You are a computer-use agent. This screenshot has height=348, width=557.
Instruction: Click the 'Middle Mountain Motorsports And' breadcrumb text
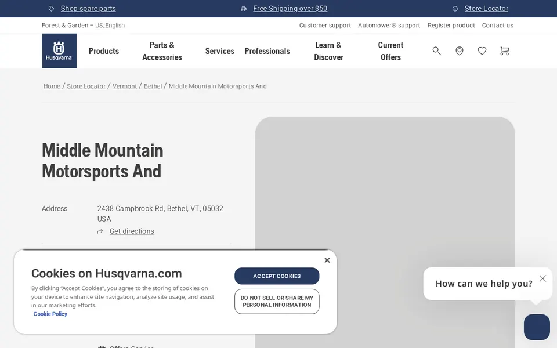[x=218, y=86]
